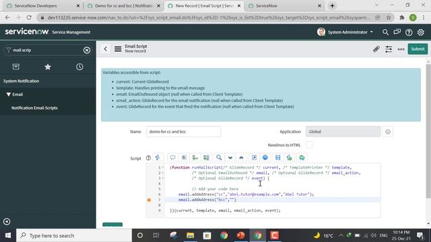Open the form context hamburger menu
This screenshot has height=242, width=431.
click(118, 49)
